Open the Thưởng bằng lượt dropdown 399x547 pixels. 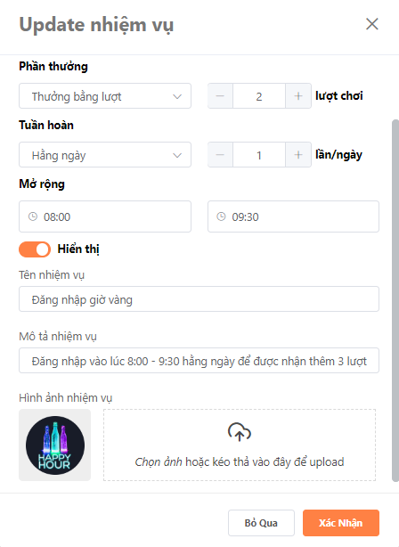tap(105, 96)
